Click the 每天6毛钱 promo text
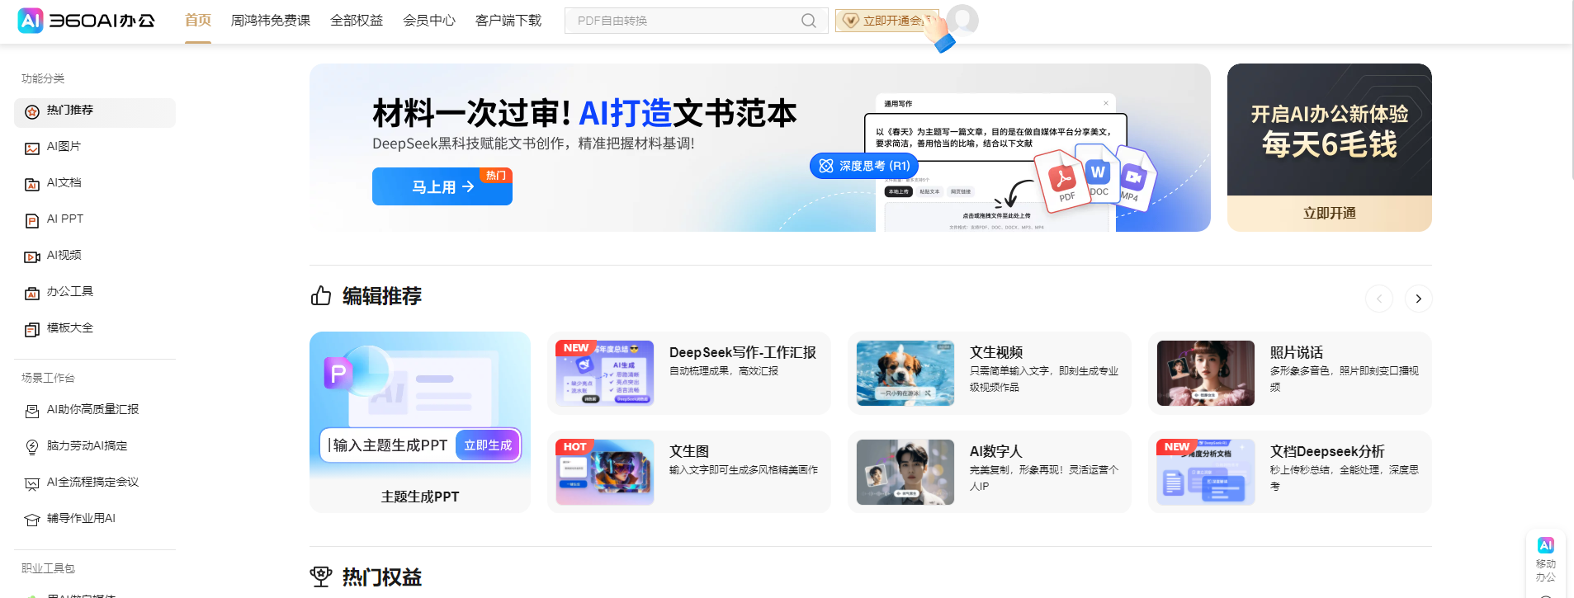This screenshot has width=1574, height=598. click(1330, 144)
